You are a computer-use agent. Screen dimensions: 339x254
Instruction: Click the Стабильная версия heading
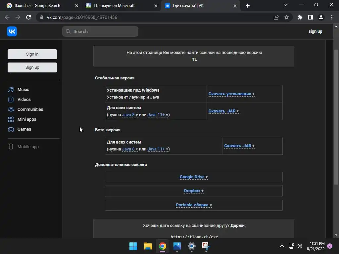coord(115,78)
